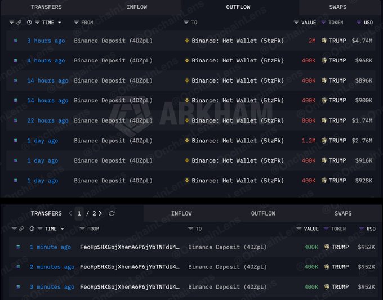Open the top panel VALUE filter icon

[x=296, y=23]
